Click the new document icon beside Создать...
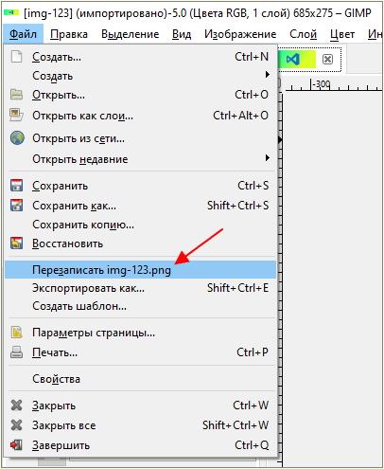The image size is (384, 469). 16,57
